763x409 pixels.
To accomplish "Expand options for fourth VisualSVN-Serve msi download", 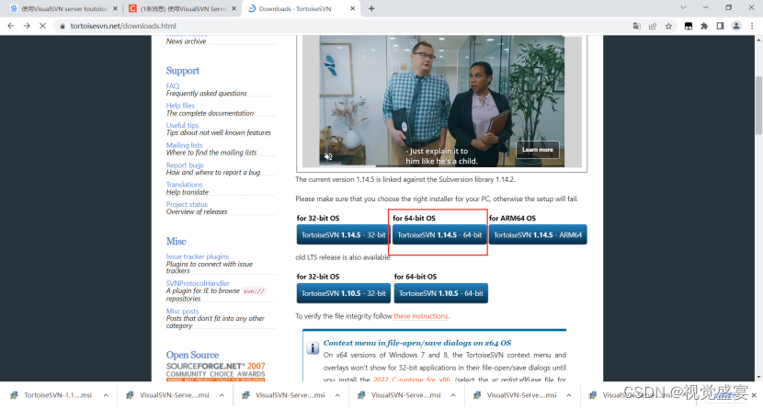I will 568,395.
